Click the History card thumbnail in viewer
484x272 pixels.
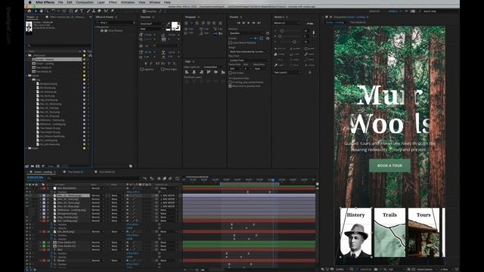pyautogui.click(x=355, y=232)
